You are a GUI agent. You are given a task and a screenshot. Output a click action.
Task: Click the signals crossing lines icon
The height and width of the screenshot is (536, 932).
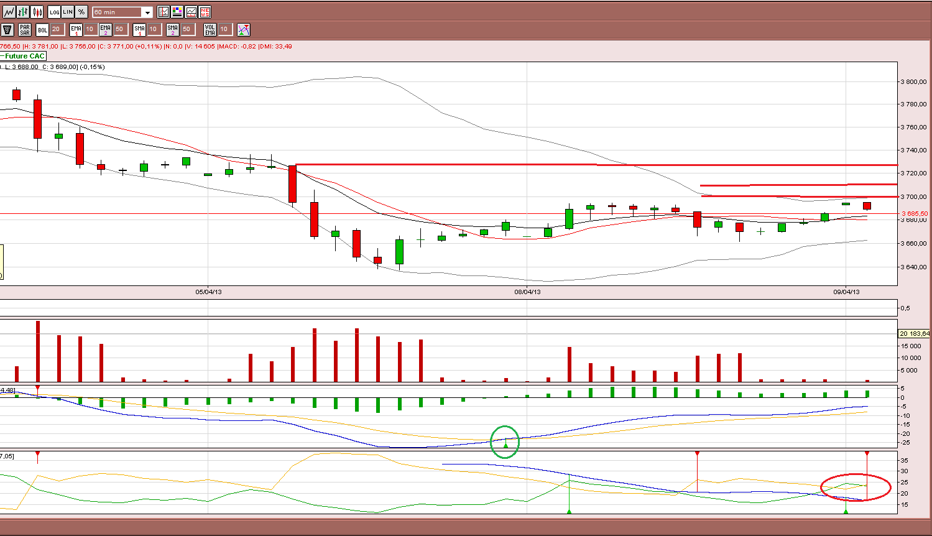tap(244, 29)
